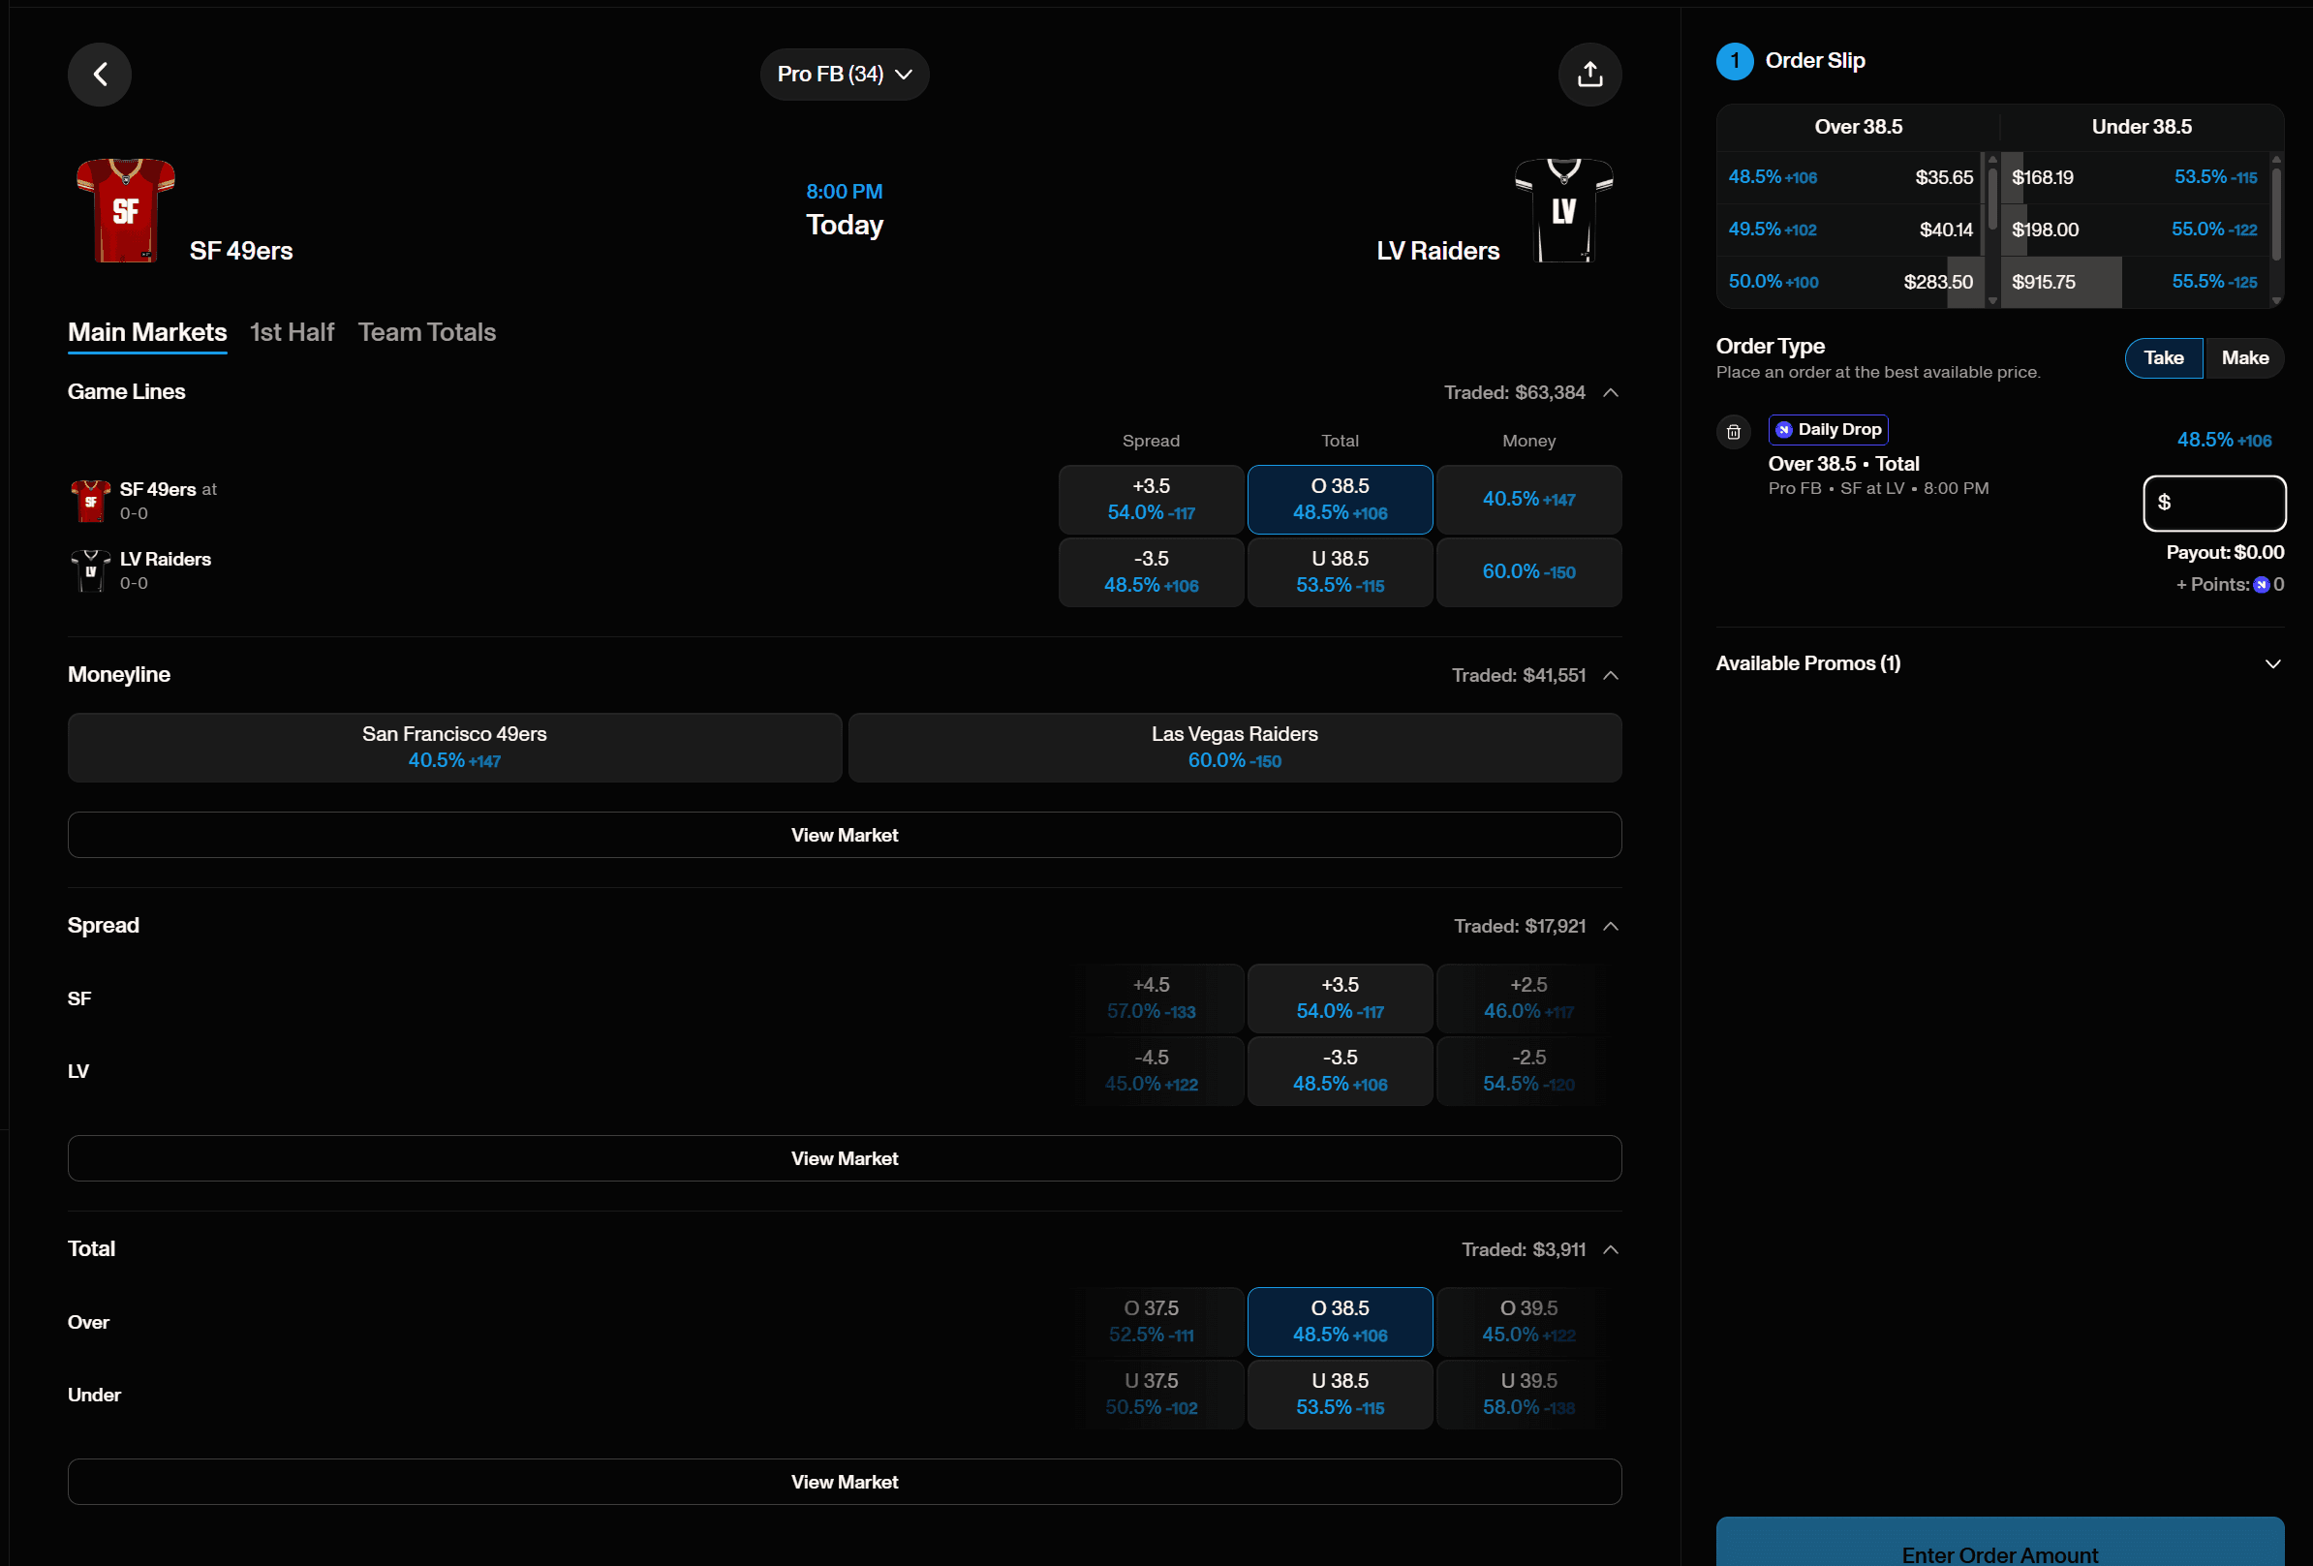Click the Daily Drop badge
This screenshot has height=1566, width=2313.
(x=1829, y=429)
